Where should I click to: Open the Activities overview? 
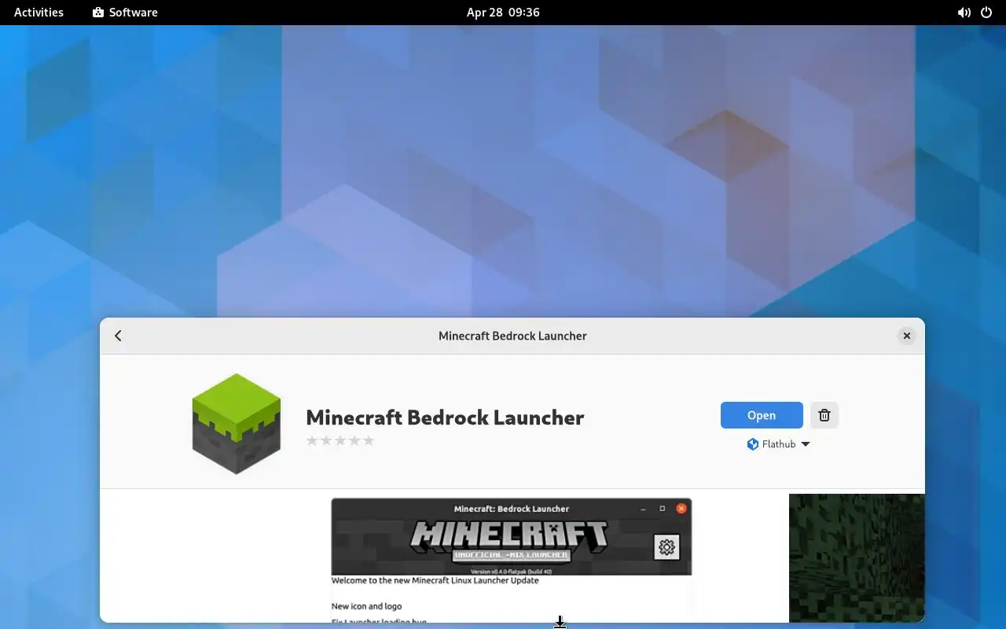39,13
